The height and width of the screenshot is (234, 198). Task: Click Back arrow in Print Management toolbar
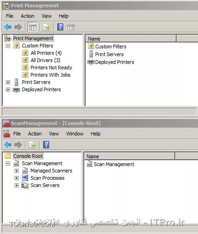pyautogui.click(x=8, y=27)
